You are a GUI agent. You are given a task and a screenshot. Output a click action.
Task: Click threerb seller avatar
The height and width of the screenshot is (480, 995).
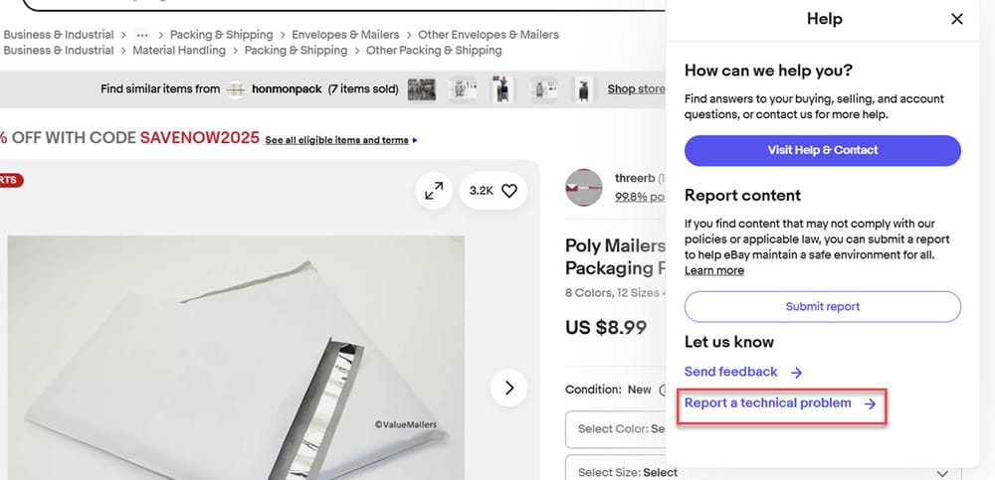click(x=584, y=188)
